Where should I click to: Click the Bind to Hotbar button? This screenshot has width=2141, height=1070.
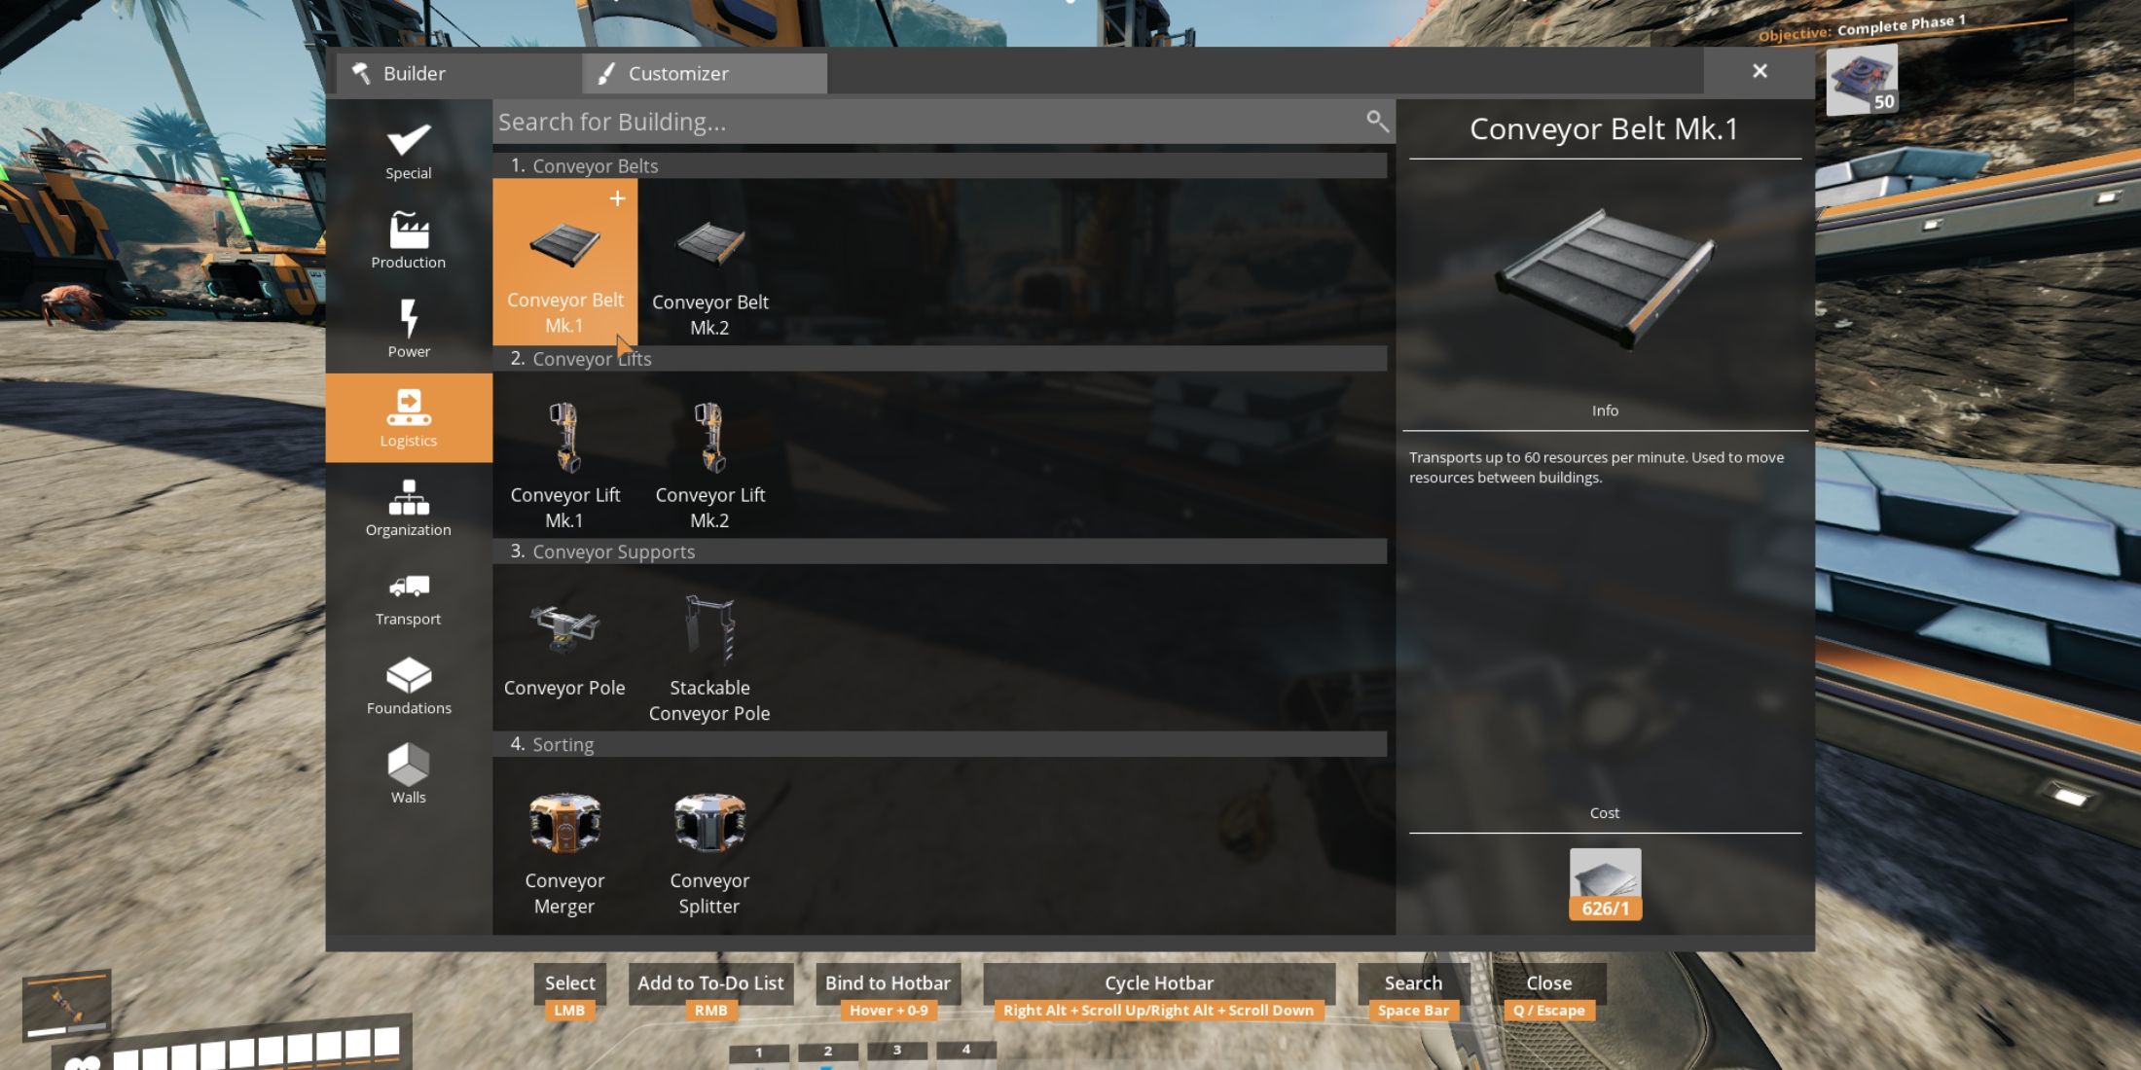(888, 982)
